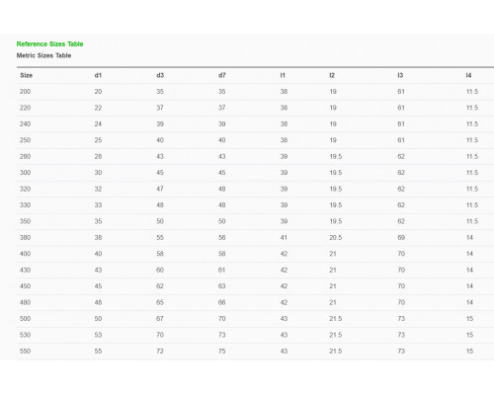Click the size 380 row label
Viewport: 494px width, 395px height.
click(x=25, y=237)
